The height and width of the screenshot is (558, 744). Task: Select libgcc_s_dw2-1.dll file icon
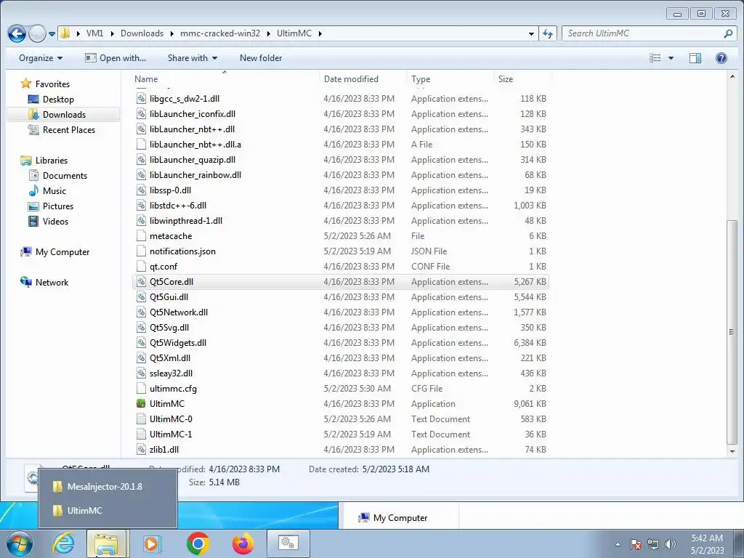click(x=141, y=98)
